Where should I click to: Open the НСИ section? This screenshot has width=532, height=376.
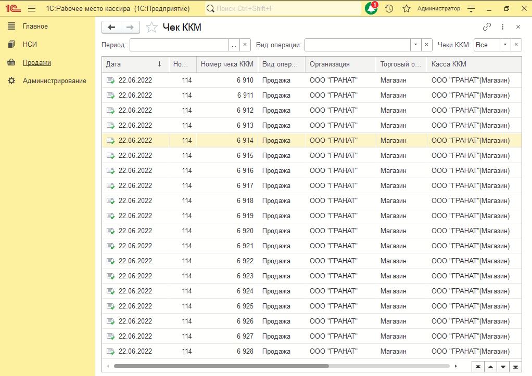[x=30, y=45]
